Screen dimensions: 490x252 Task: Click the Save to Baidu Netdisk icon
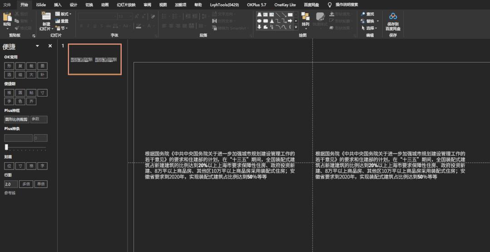click(393, 17)
